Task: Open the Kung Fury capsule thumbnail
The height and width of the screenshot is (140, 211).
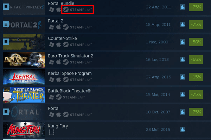Action: point(24,129)
